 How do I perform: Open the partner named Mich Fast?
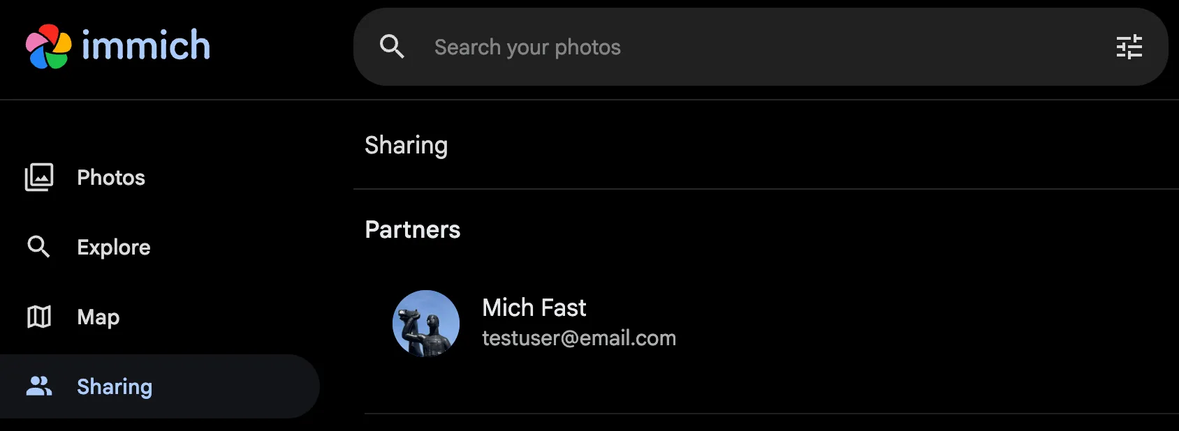[x=534, y=308]
